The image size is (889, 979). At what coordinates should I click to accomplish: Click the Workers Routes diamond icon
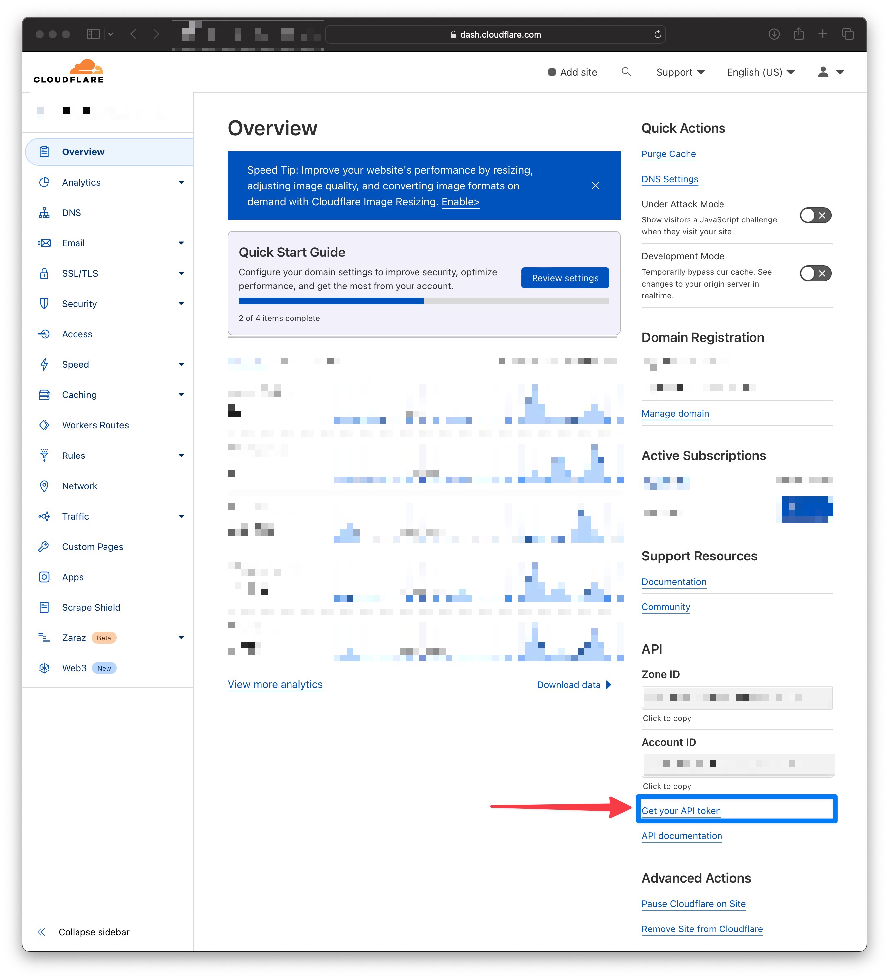coord(44,425)
